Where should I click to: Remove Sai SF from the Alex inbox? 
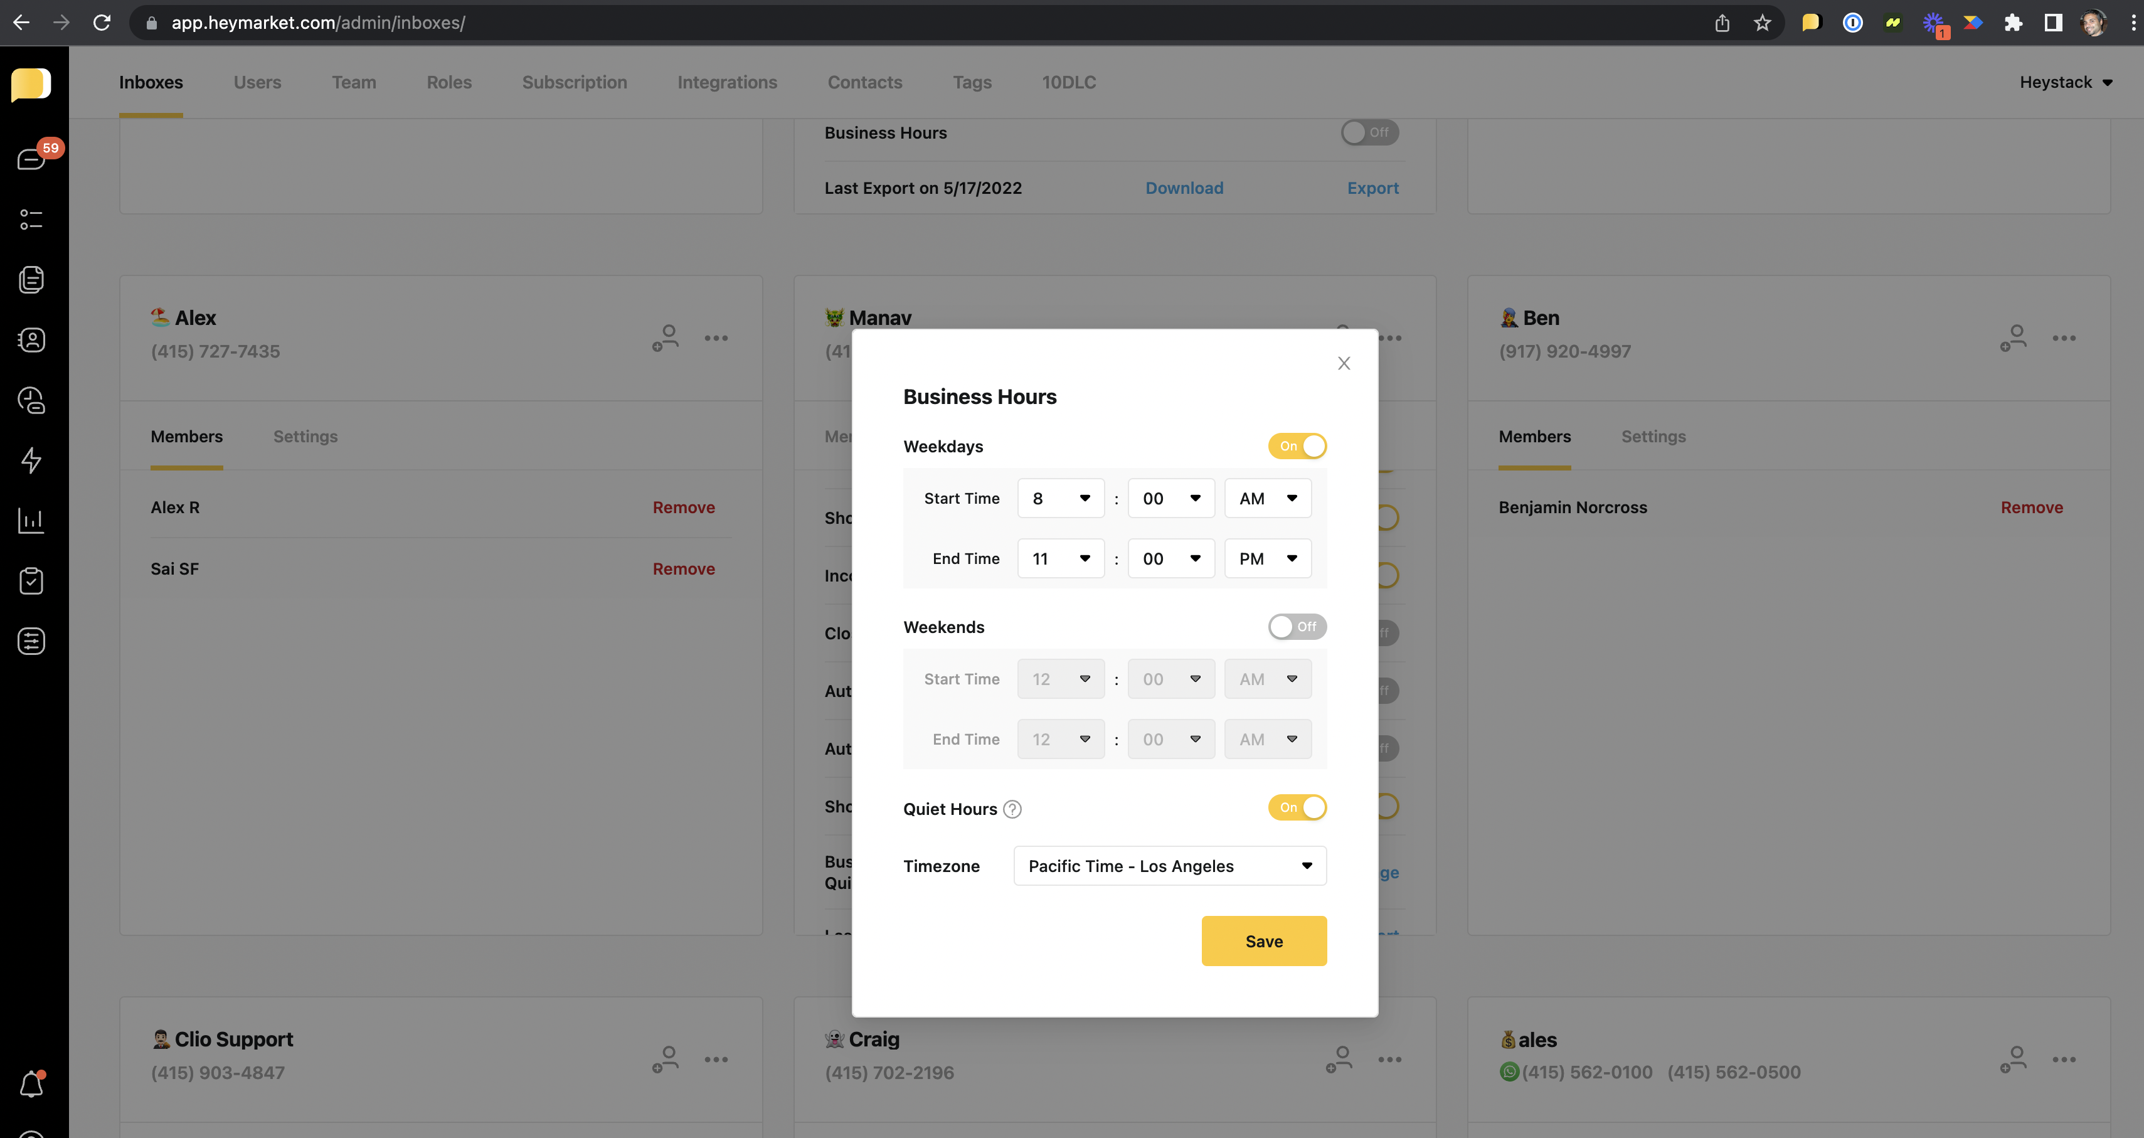click(x=683, y=568)
